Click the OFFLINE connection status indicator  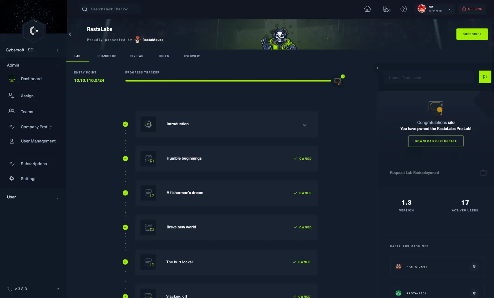click(x=472, y=9)
